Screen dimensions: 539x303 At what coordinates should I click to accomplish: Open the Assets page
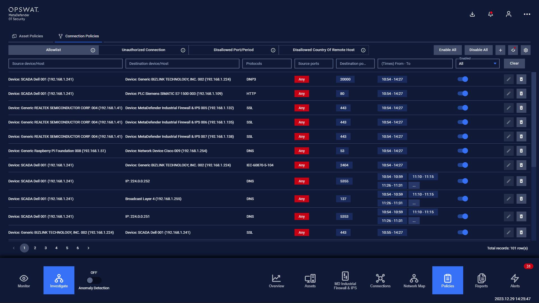pyautogui.click(x=310, y=280)
